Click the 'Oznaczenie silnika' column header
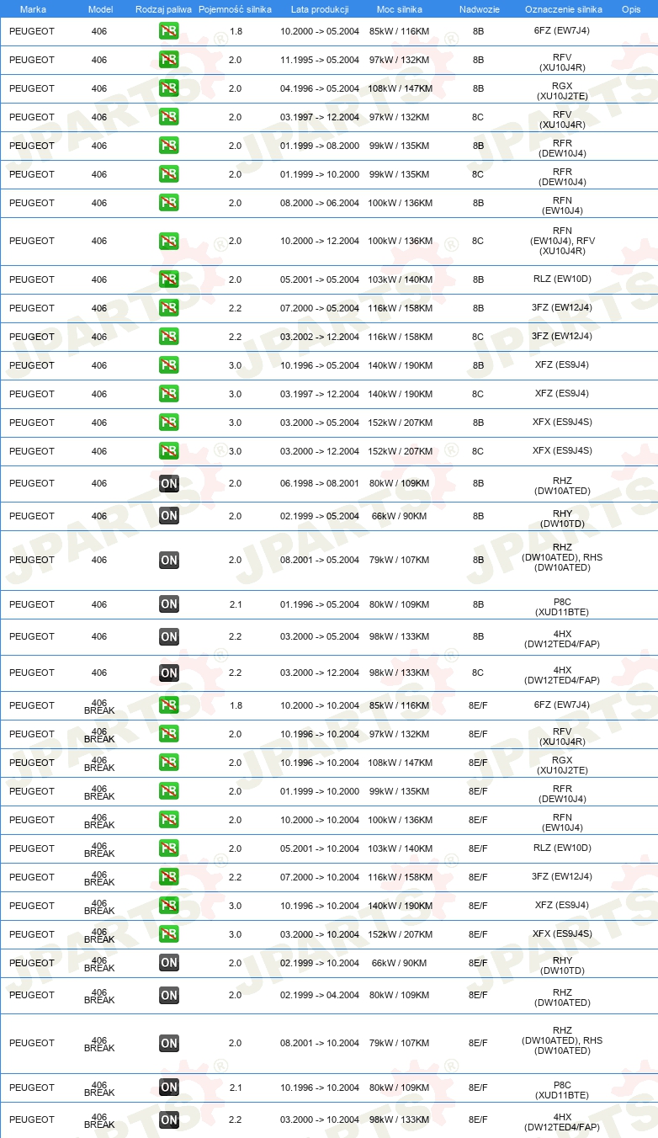 click(x=564, y=9)
